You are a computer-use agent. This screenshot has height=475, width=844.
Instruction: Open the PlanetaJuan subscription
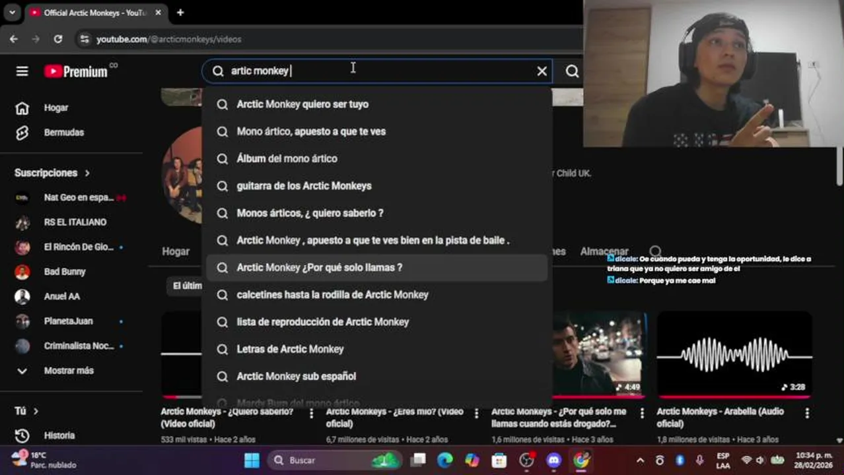point(72,321)
